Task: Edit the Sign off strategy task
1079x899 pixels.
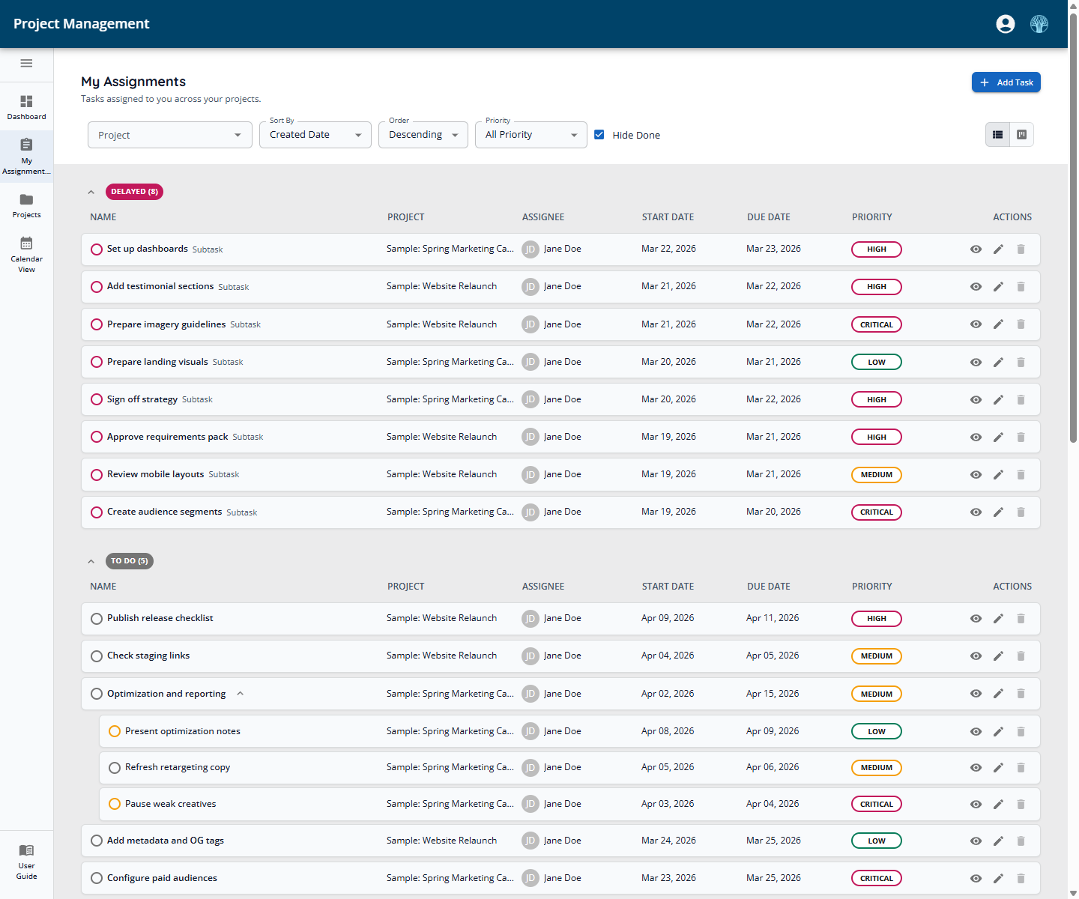Action: tap(998, 400)
